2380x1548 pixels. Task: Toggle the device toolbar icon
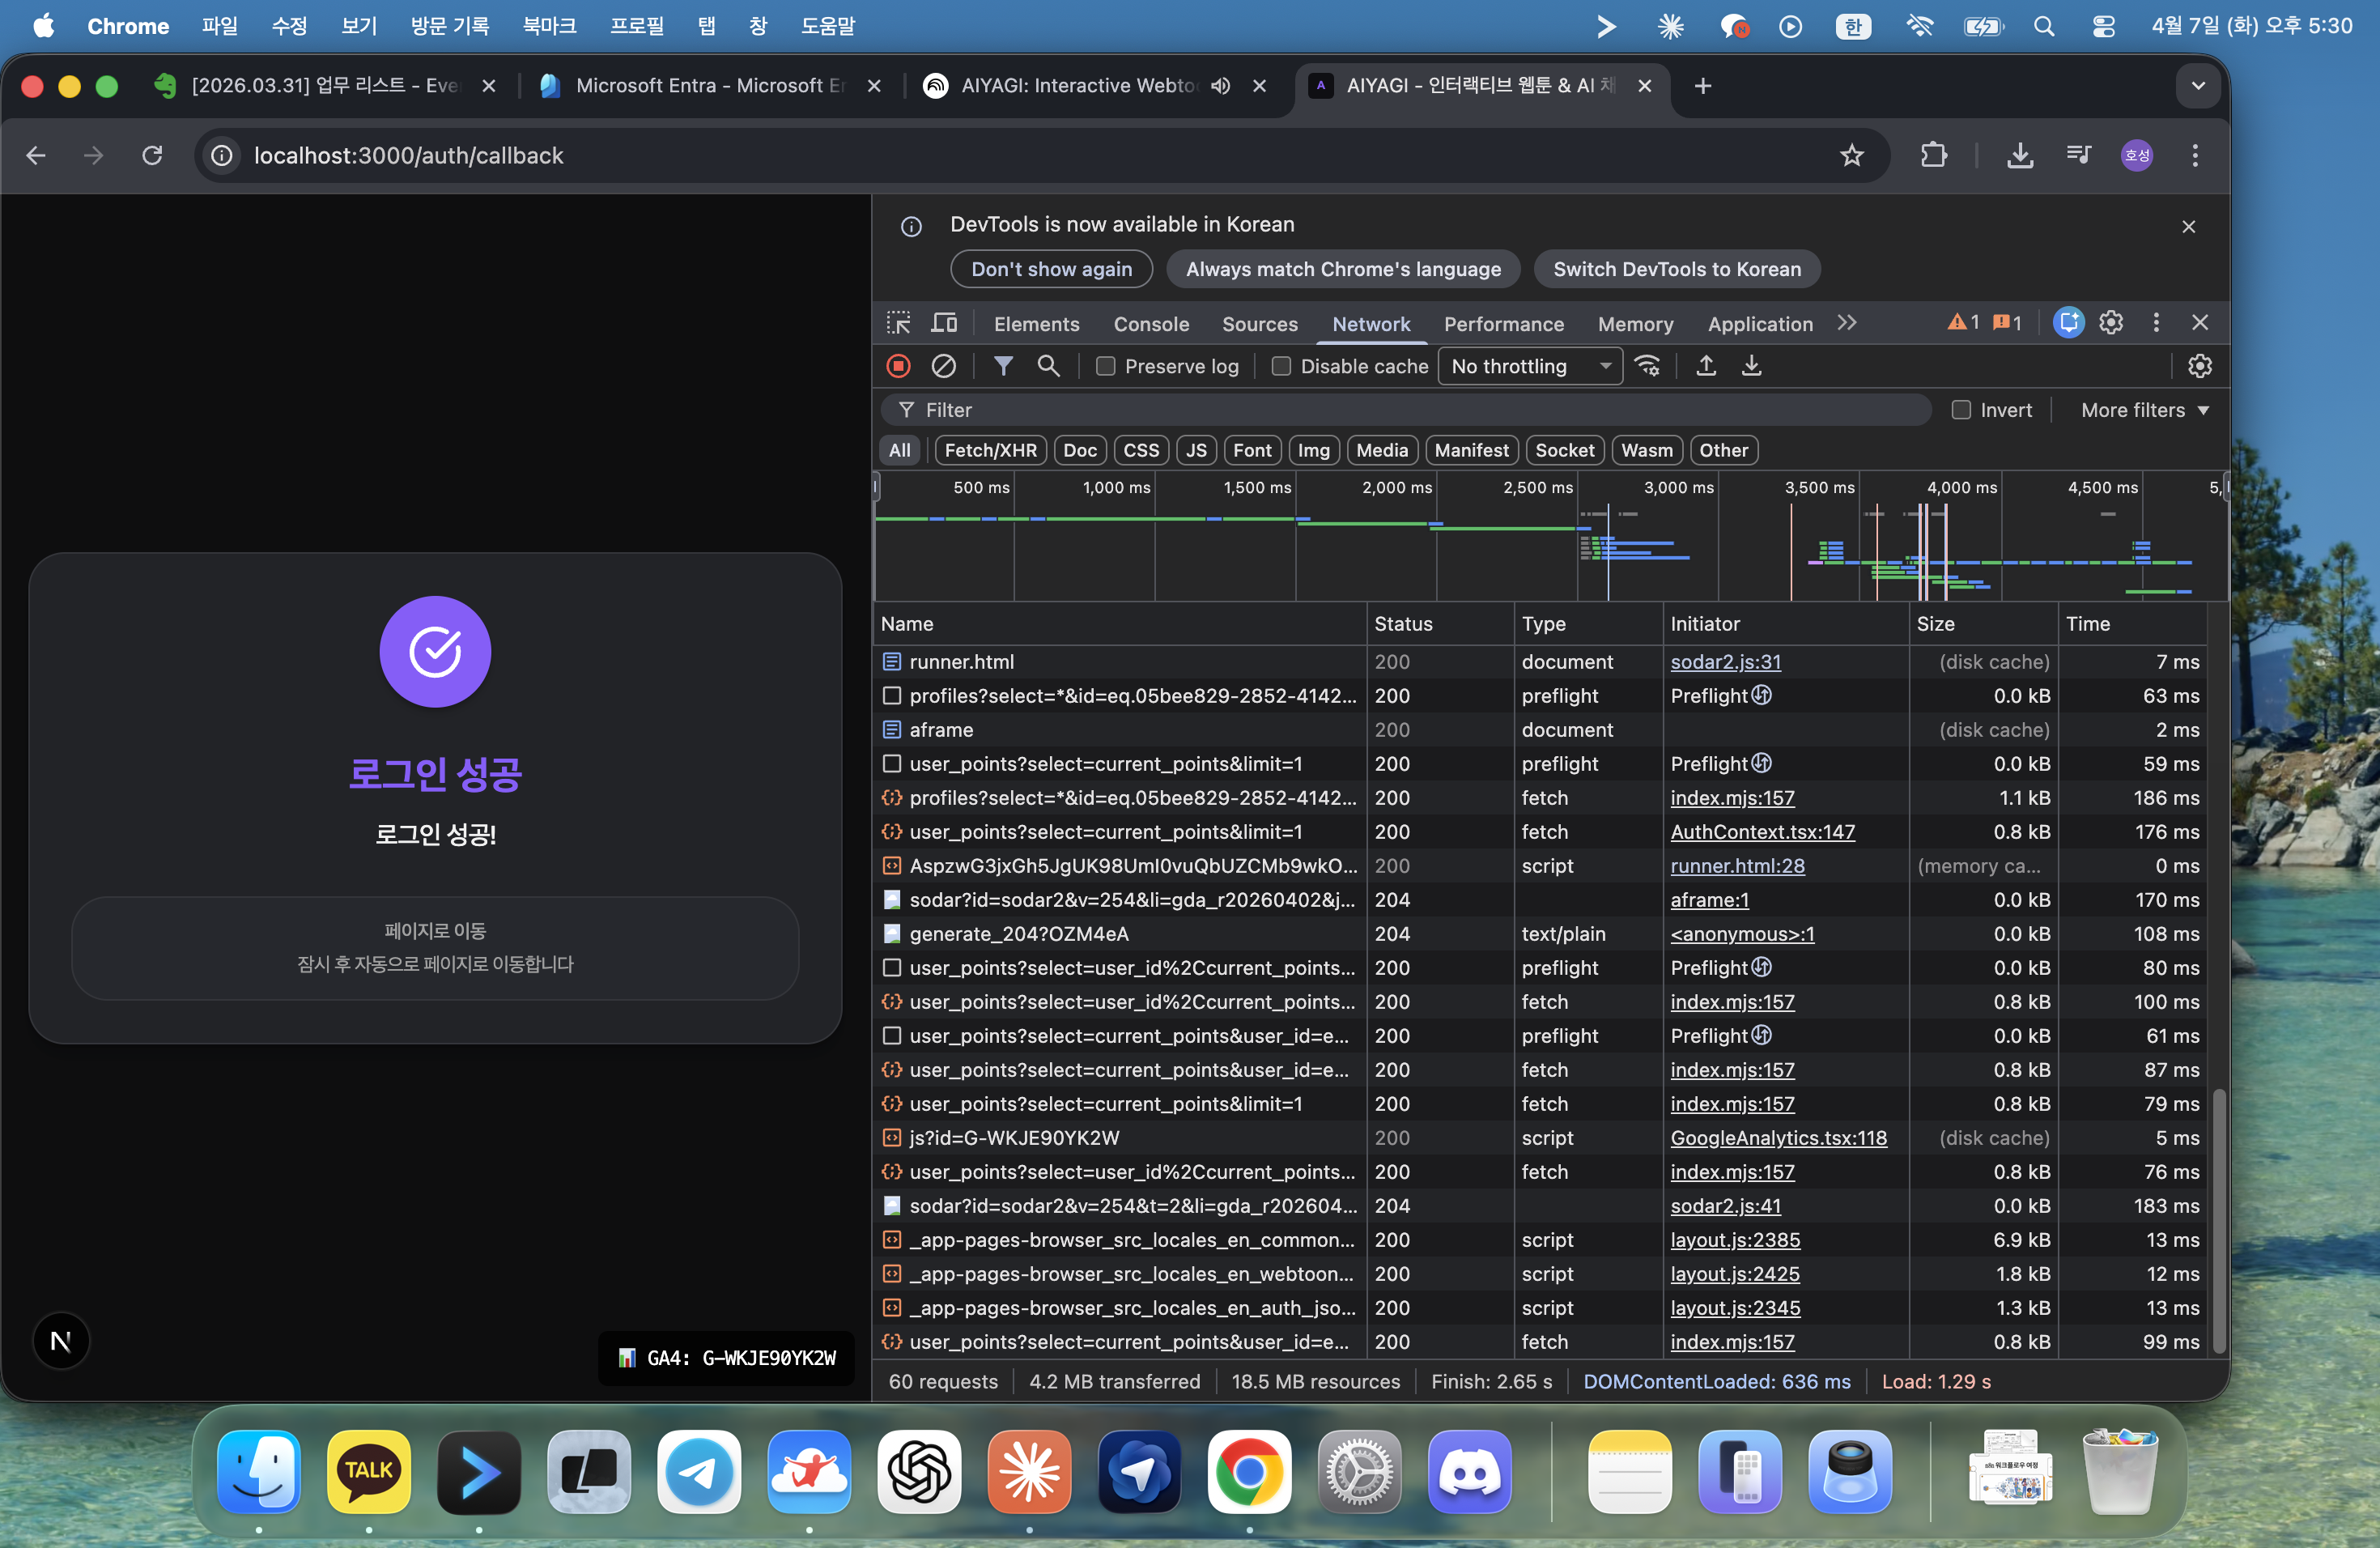pos(944,323)
